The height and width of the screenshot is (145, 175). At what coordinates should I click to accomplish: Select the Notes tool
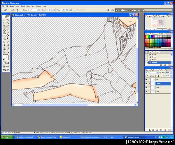point(4,49)
